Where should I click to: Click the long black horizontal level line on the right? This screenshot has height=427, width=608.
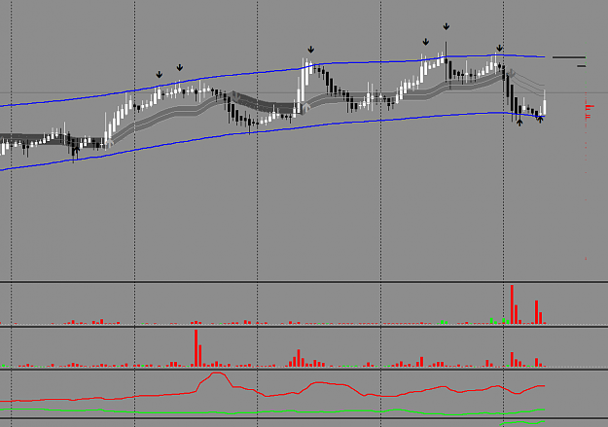(x=569, y=57)
